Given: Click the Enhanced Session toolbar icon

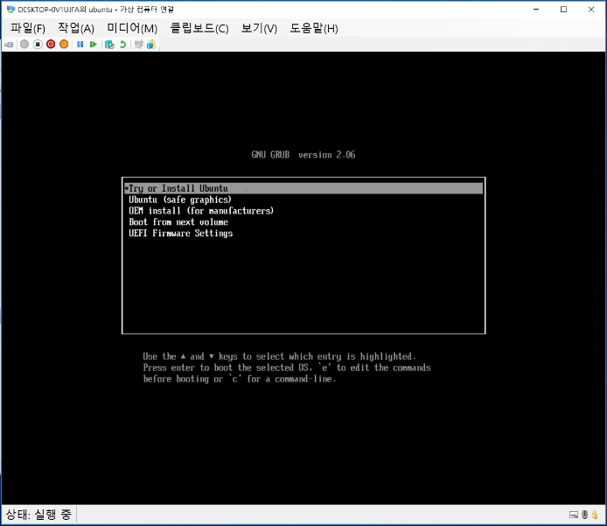Looking at the screenshot, I should pyautogui.click(x=138, y=44).
